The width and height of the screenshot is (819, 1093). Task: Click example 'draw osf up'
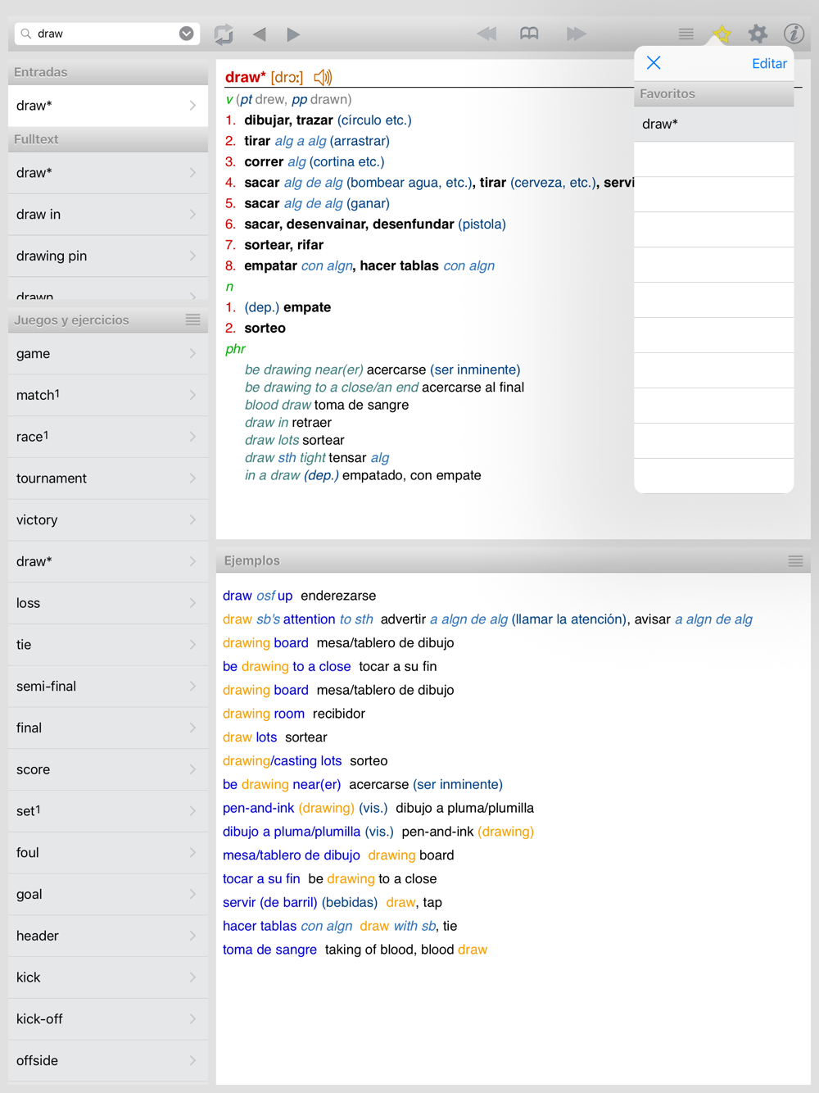257,596
